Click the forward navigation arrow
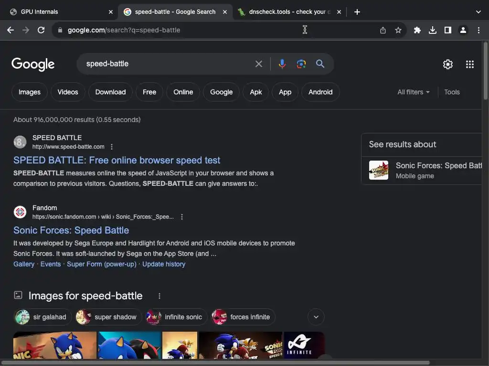Screen dimensions: 489x366 click(x=26, y=30)
